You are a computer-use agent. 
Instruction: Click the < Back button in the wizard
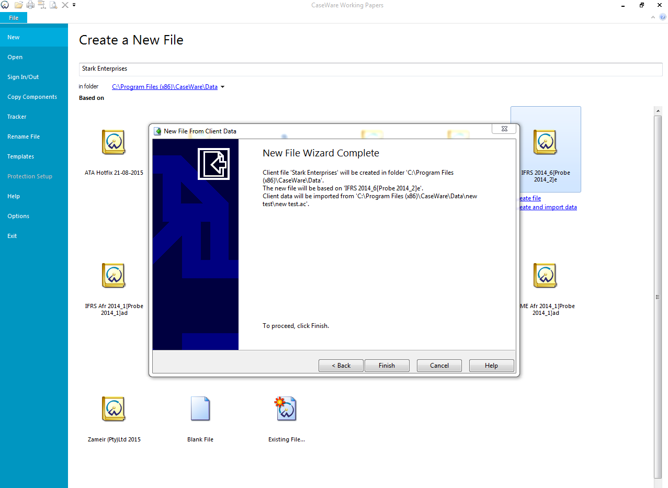click(x=341, y=366)
